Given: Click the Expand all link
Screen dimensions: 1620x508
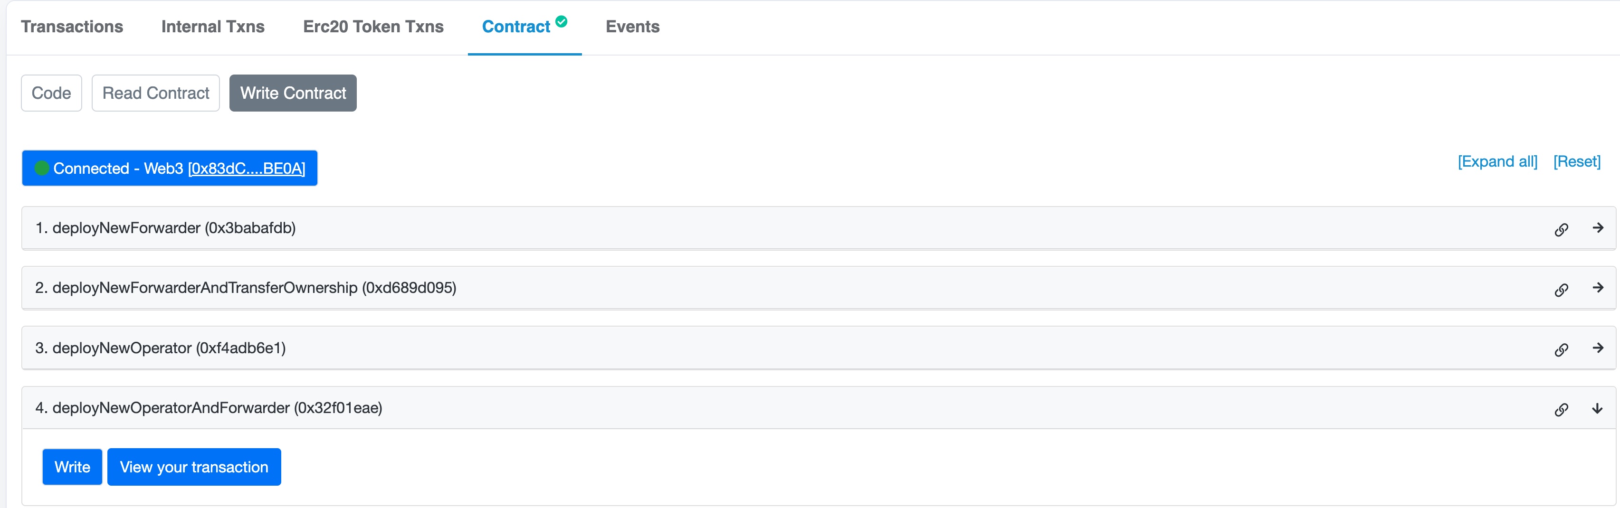Looking at the screenshot, I should tap(1497, 161).
